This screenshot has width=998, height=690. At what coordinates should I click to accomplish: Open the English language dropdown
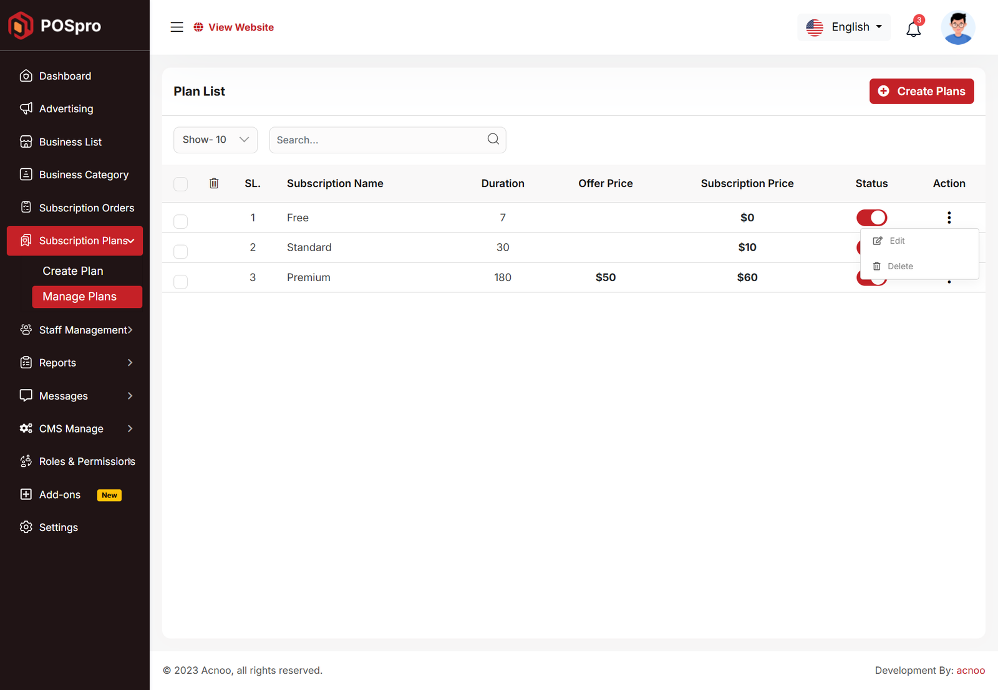[x=844, y=27]
